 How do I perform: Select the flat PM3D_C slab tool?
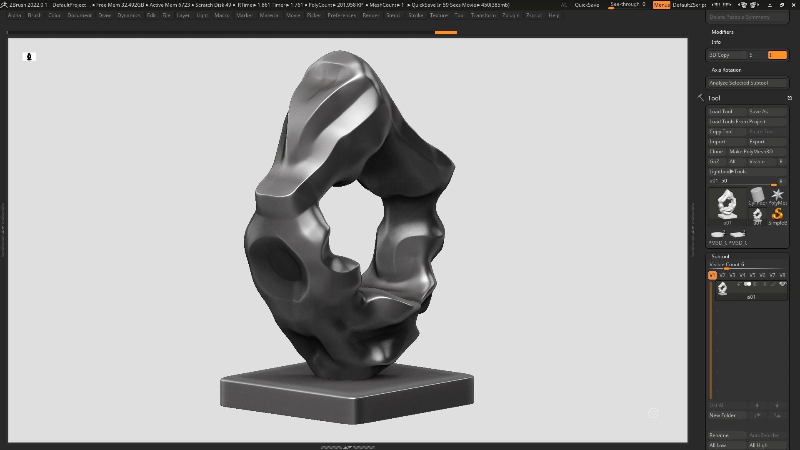(737, 237)
